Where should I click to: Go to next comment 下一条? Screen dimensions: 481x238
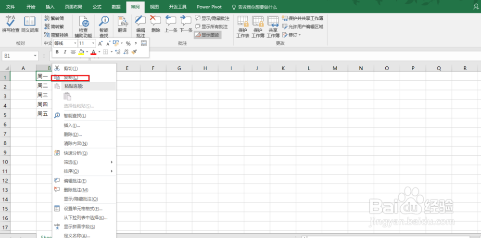coord(186,25)
